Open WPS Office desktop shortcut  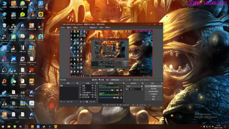click(x=31, y=71)
